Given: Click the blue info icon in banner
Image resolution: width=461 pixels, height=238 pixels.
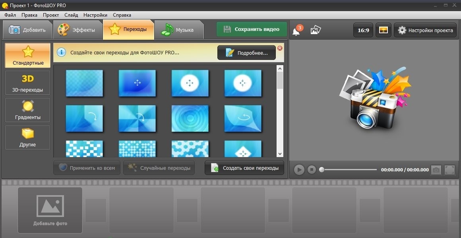Looking at the screenshot, I should coord(61,52).
